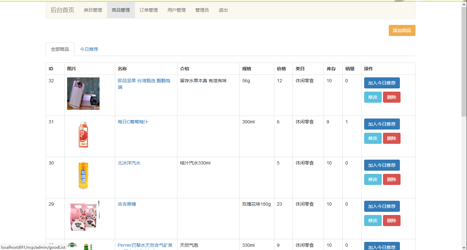This screenshot has width=467, height=250.
Task: Add 每日C葡萄柚汁 to 今日推荐
Action: coord(382,124)
